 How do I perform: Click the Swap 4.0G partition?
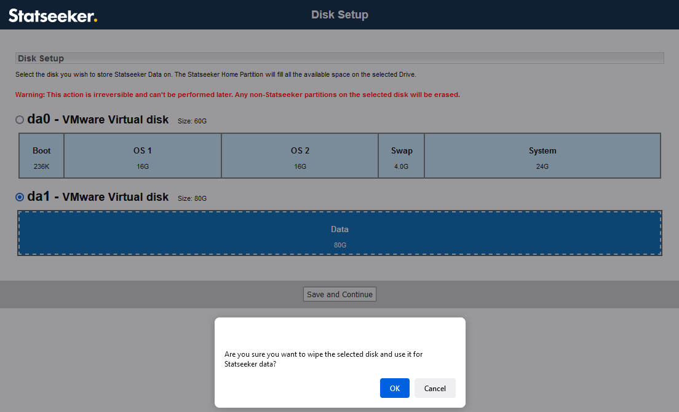point(401,156)
